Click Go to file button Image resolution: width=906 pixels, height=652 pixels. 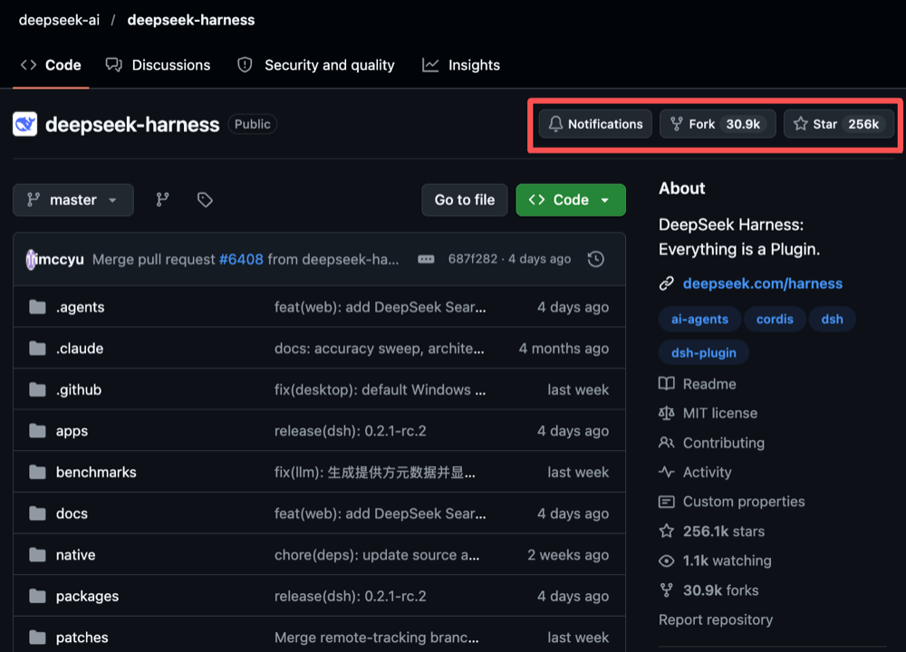pyautogui.click(x=465, y=200)
